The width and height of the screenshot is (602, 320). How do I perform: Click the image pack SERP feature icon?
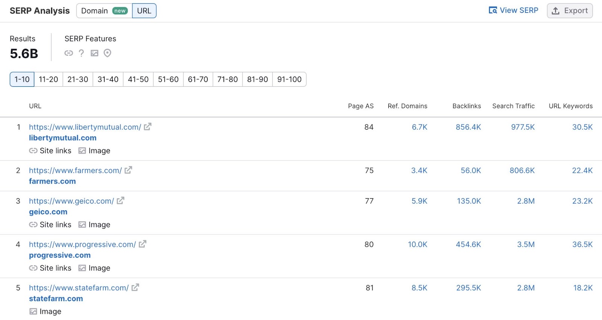[x=94, y=53]
